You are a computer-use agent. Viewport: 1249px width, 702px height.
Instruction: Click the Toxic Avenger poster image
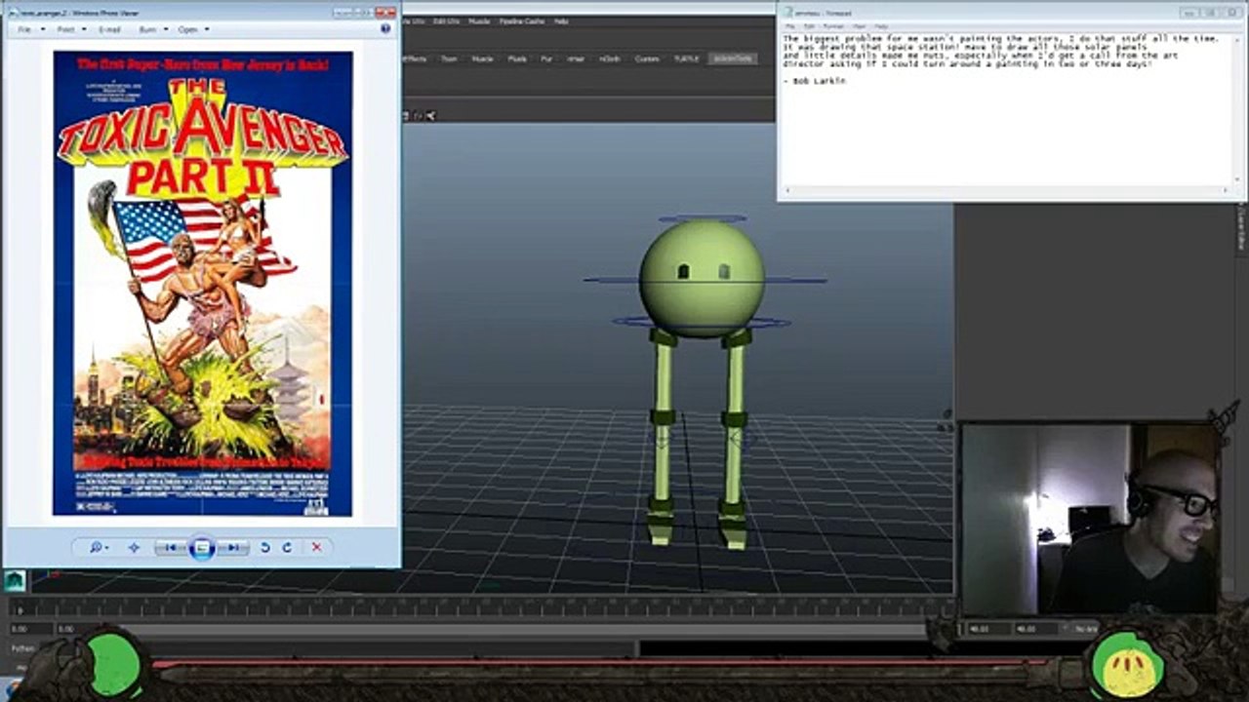coord(202,283)
